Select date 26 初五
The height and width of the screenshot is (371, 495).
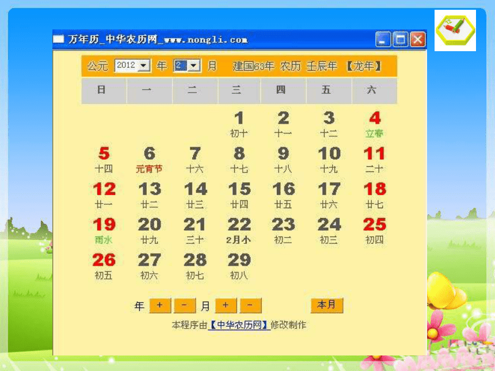coord(104,266)
